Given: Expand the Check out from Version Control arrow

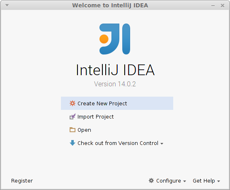Looking at the screenshot, I should [x=162, y=144].
